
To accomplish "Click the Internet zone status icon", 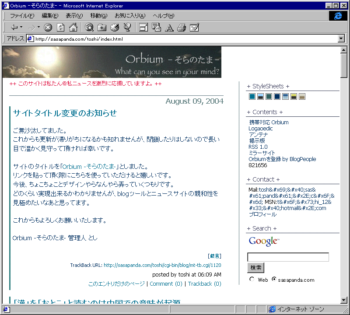I will [x=272, y=309].
